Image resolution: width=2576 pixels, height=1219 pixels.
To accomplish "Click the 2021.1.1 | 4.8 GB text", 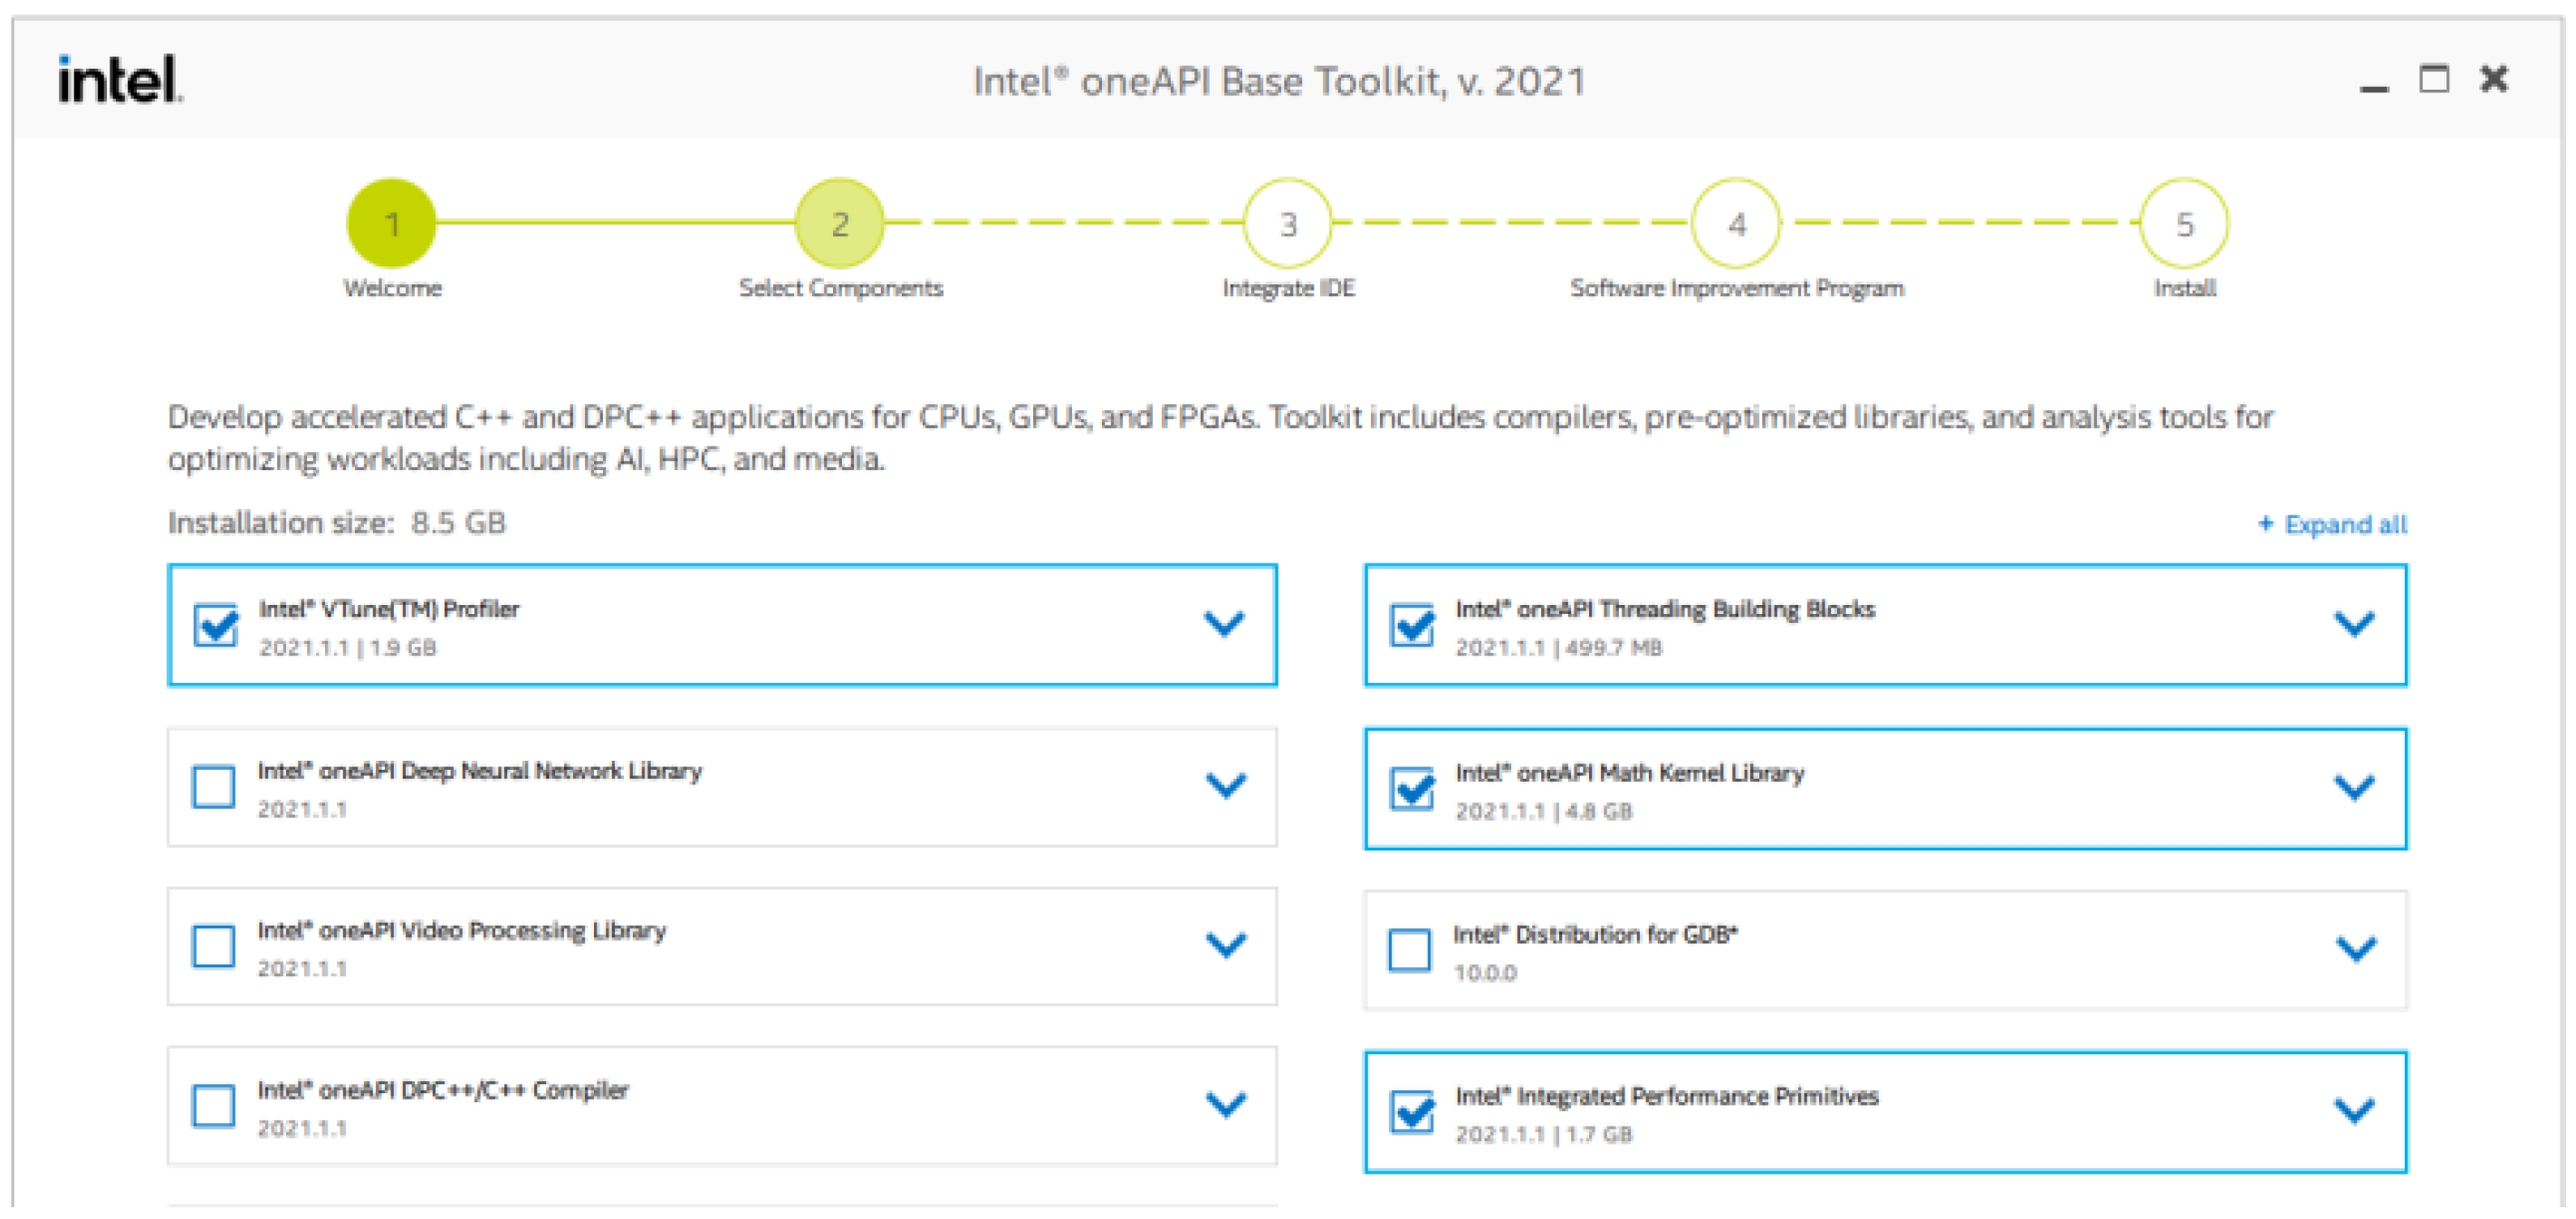I will (x=1544, y=812).
